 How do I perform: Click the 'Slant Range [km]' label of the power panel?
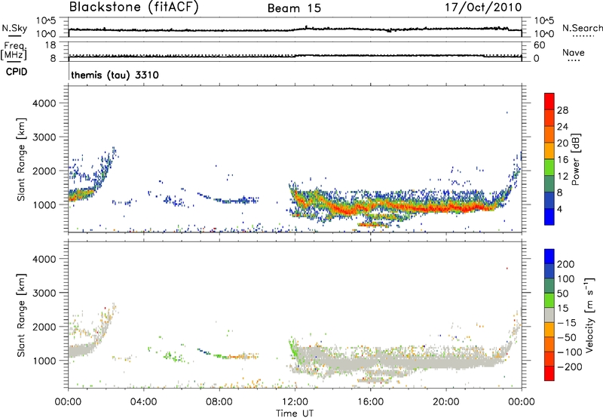point(21,159)
